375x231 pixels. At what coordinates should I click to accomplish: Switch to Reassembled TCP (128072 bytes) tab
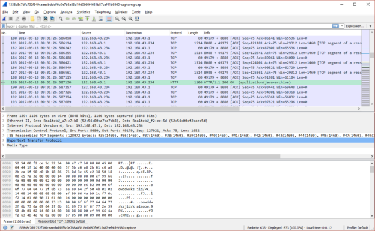coord(61,221)
